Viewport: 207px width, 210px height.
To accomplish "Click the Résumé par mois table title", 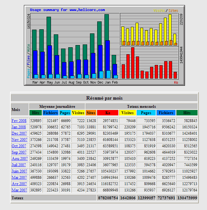I will pyautogui.click(x=104, y=98).
